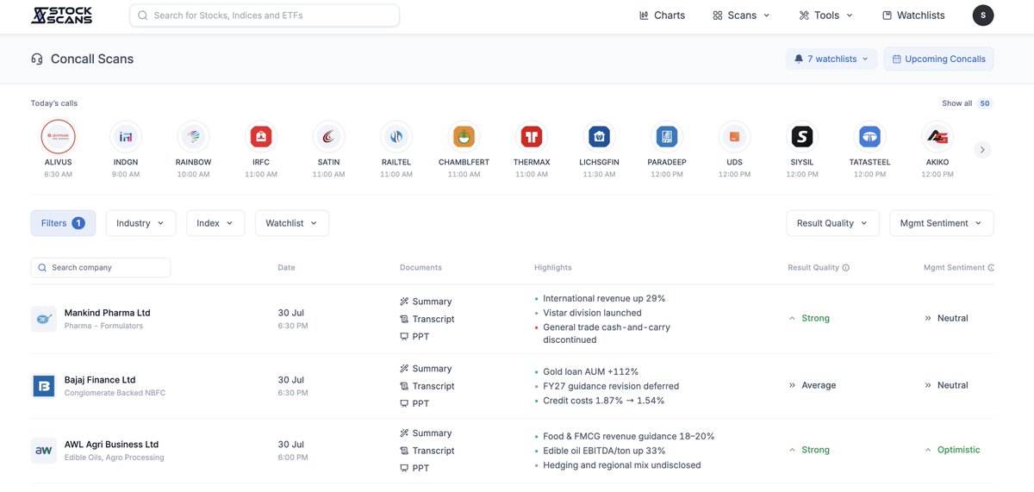
Task: Click the AWL Agri Business logo
Action: 44,450
